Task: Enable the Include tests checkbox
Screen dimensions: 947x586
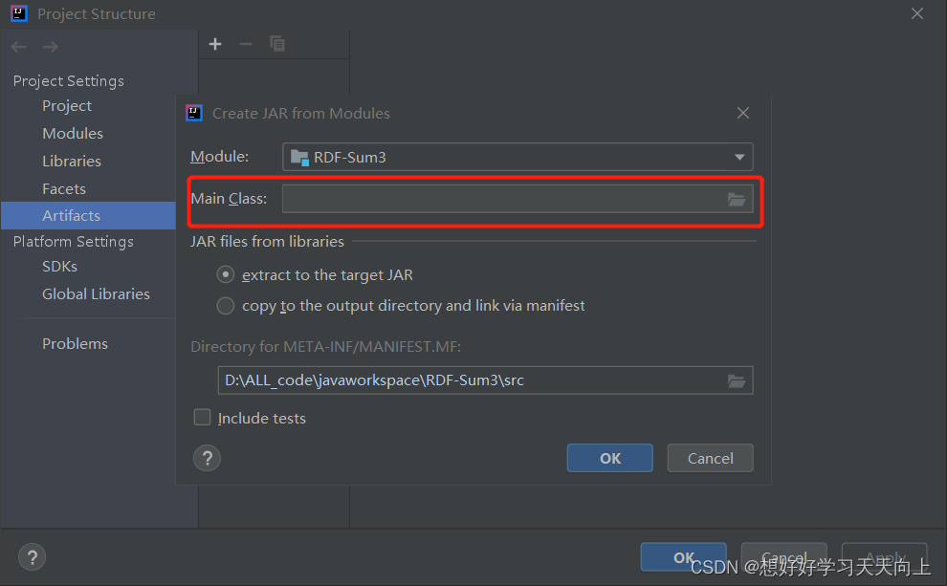Action: pyautogui.click(x=203, y=418)
